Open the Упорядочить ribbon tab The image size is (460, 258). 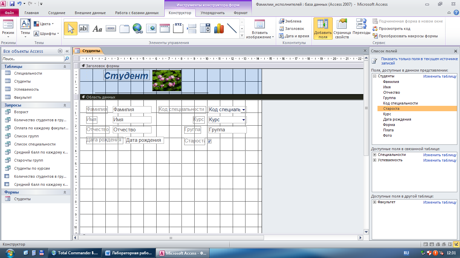click(x=212, y=13)
